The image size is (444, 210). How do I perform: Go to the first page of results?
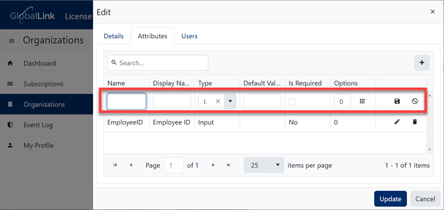point(115,165)
